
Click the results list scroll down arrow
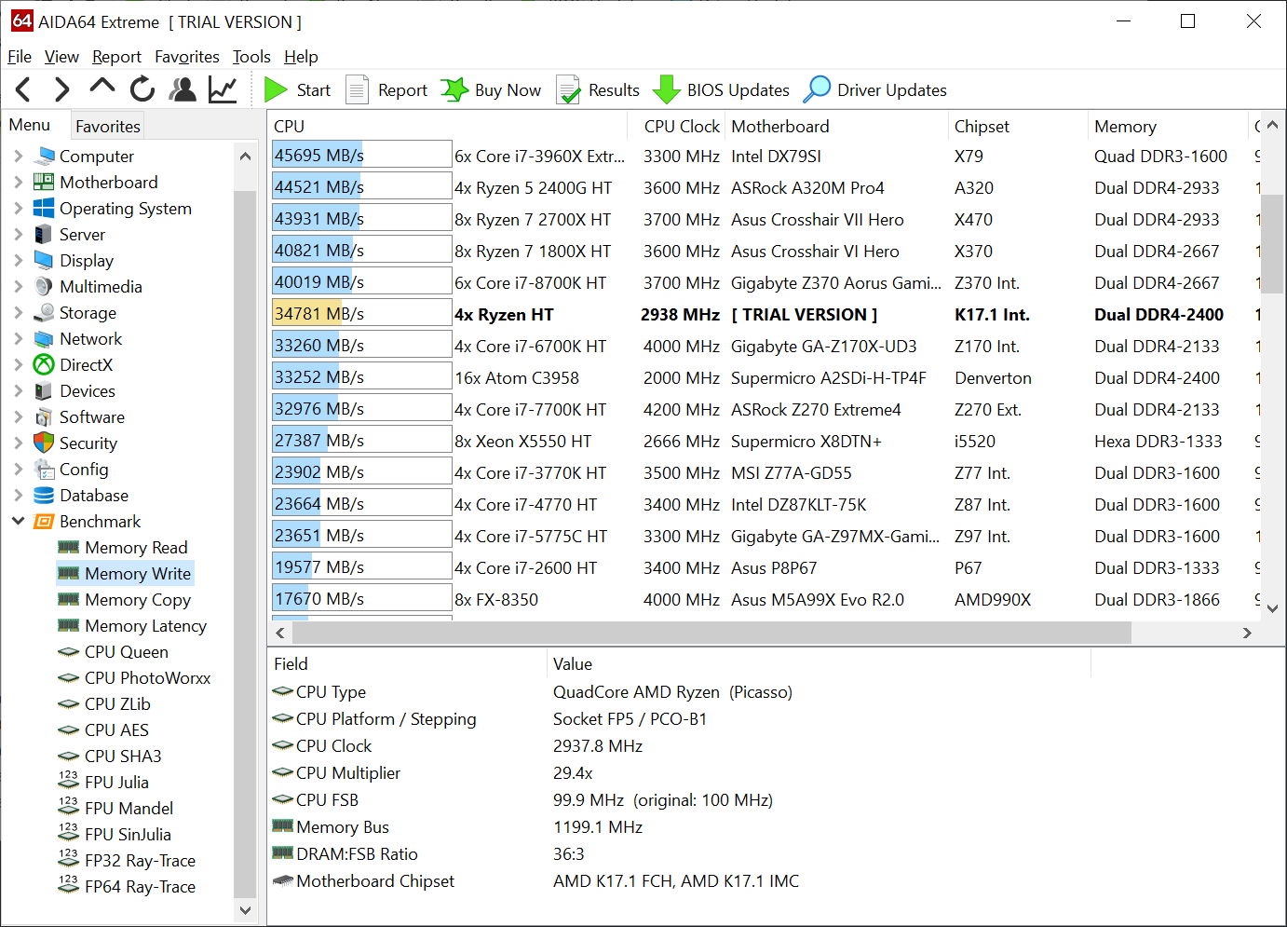tap(1273, 608)
